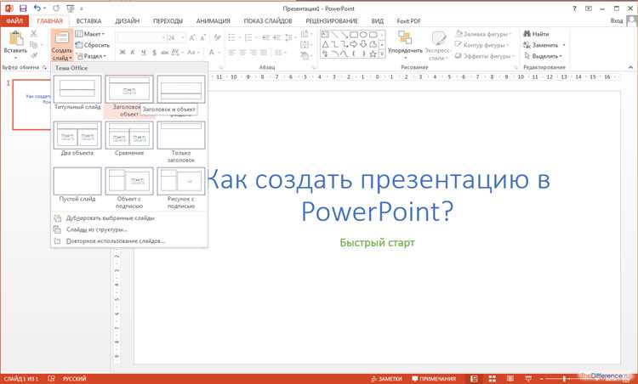Toggle text shadow S formatting
The width and height of the screenshot is (638, 384).
tap(154, 52)
